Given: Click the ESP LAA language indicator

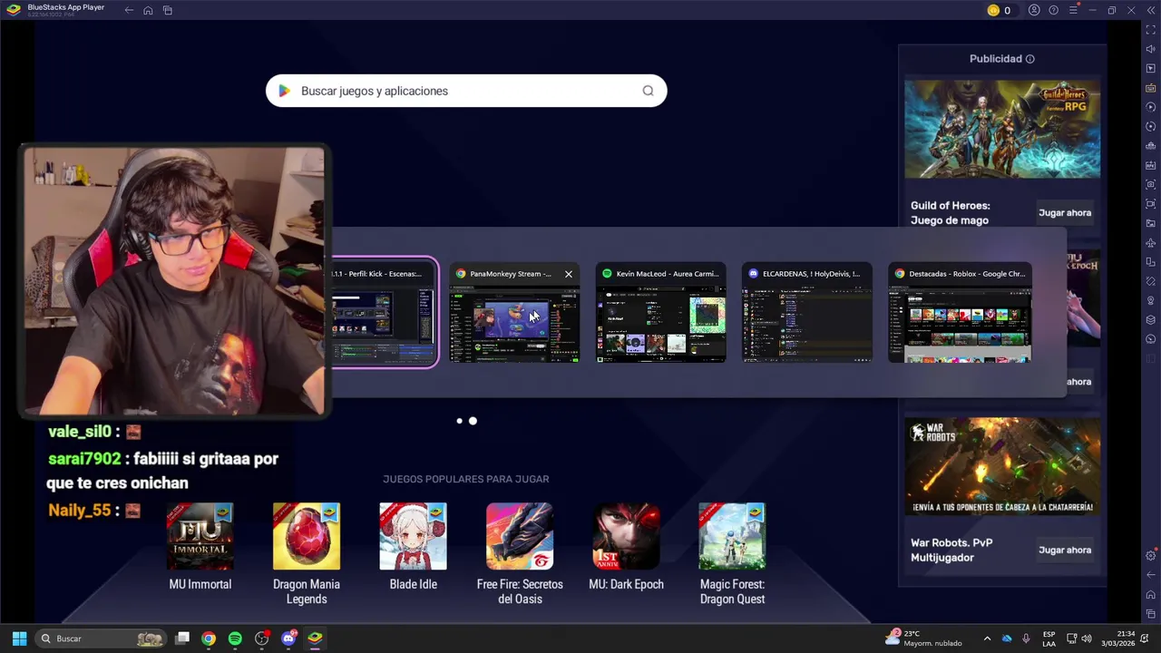Looking at the screenshot, I should pos(1049,638).
